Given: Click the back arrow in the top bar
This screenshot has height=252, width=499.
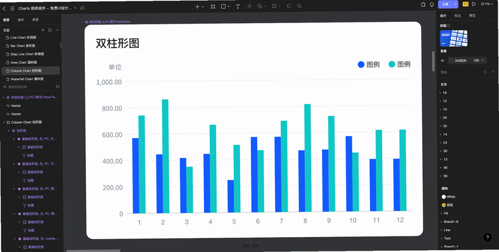Looking at the screenshot, I should pyautogui.click(x=4, y=9).
